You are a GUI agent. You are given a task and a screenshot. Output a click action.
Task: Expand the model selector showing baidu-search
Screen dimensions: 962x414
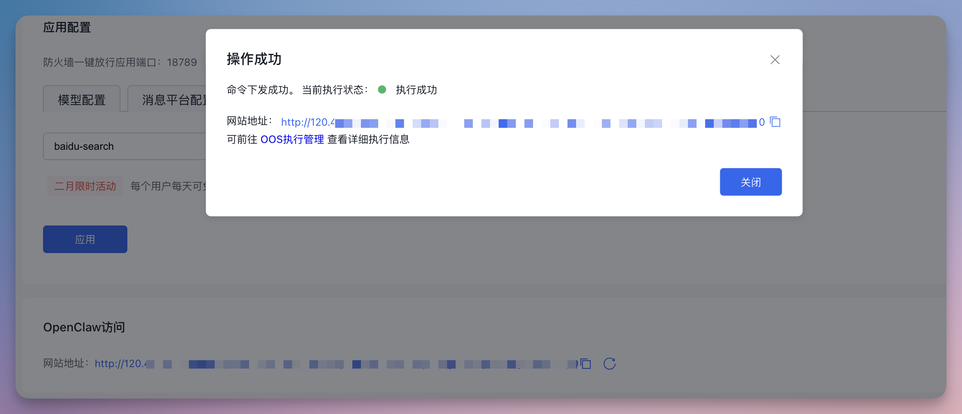click(125, 146)
